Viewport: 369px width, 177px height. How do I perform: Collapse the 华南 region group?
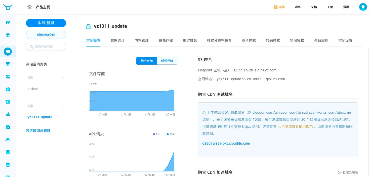pos(63,106)
